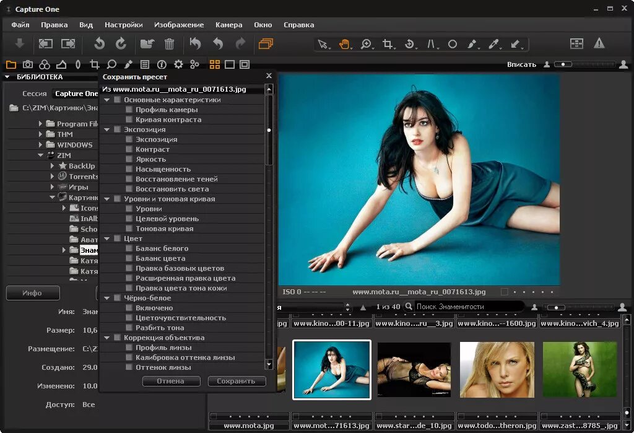Viewport: 634px width, 433px height.
Task: Click the warning triangle exposure icon
Action: pyautogui.click(x=599, y=43)
